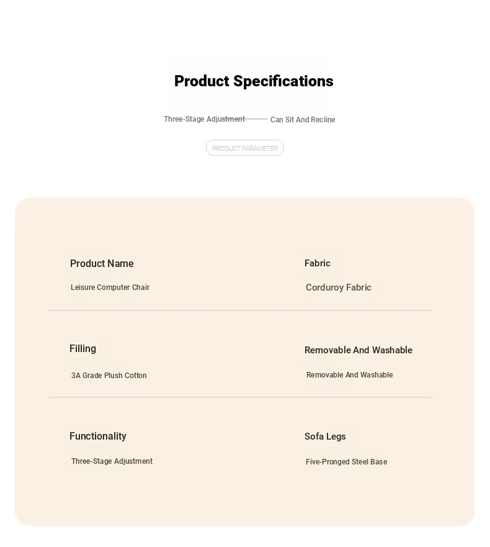490x547 pixels.
Task: Select the Leisure Computer Chair value
Action: (110, 287)
